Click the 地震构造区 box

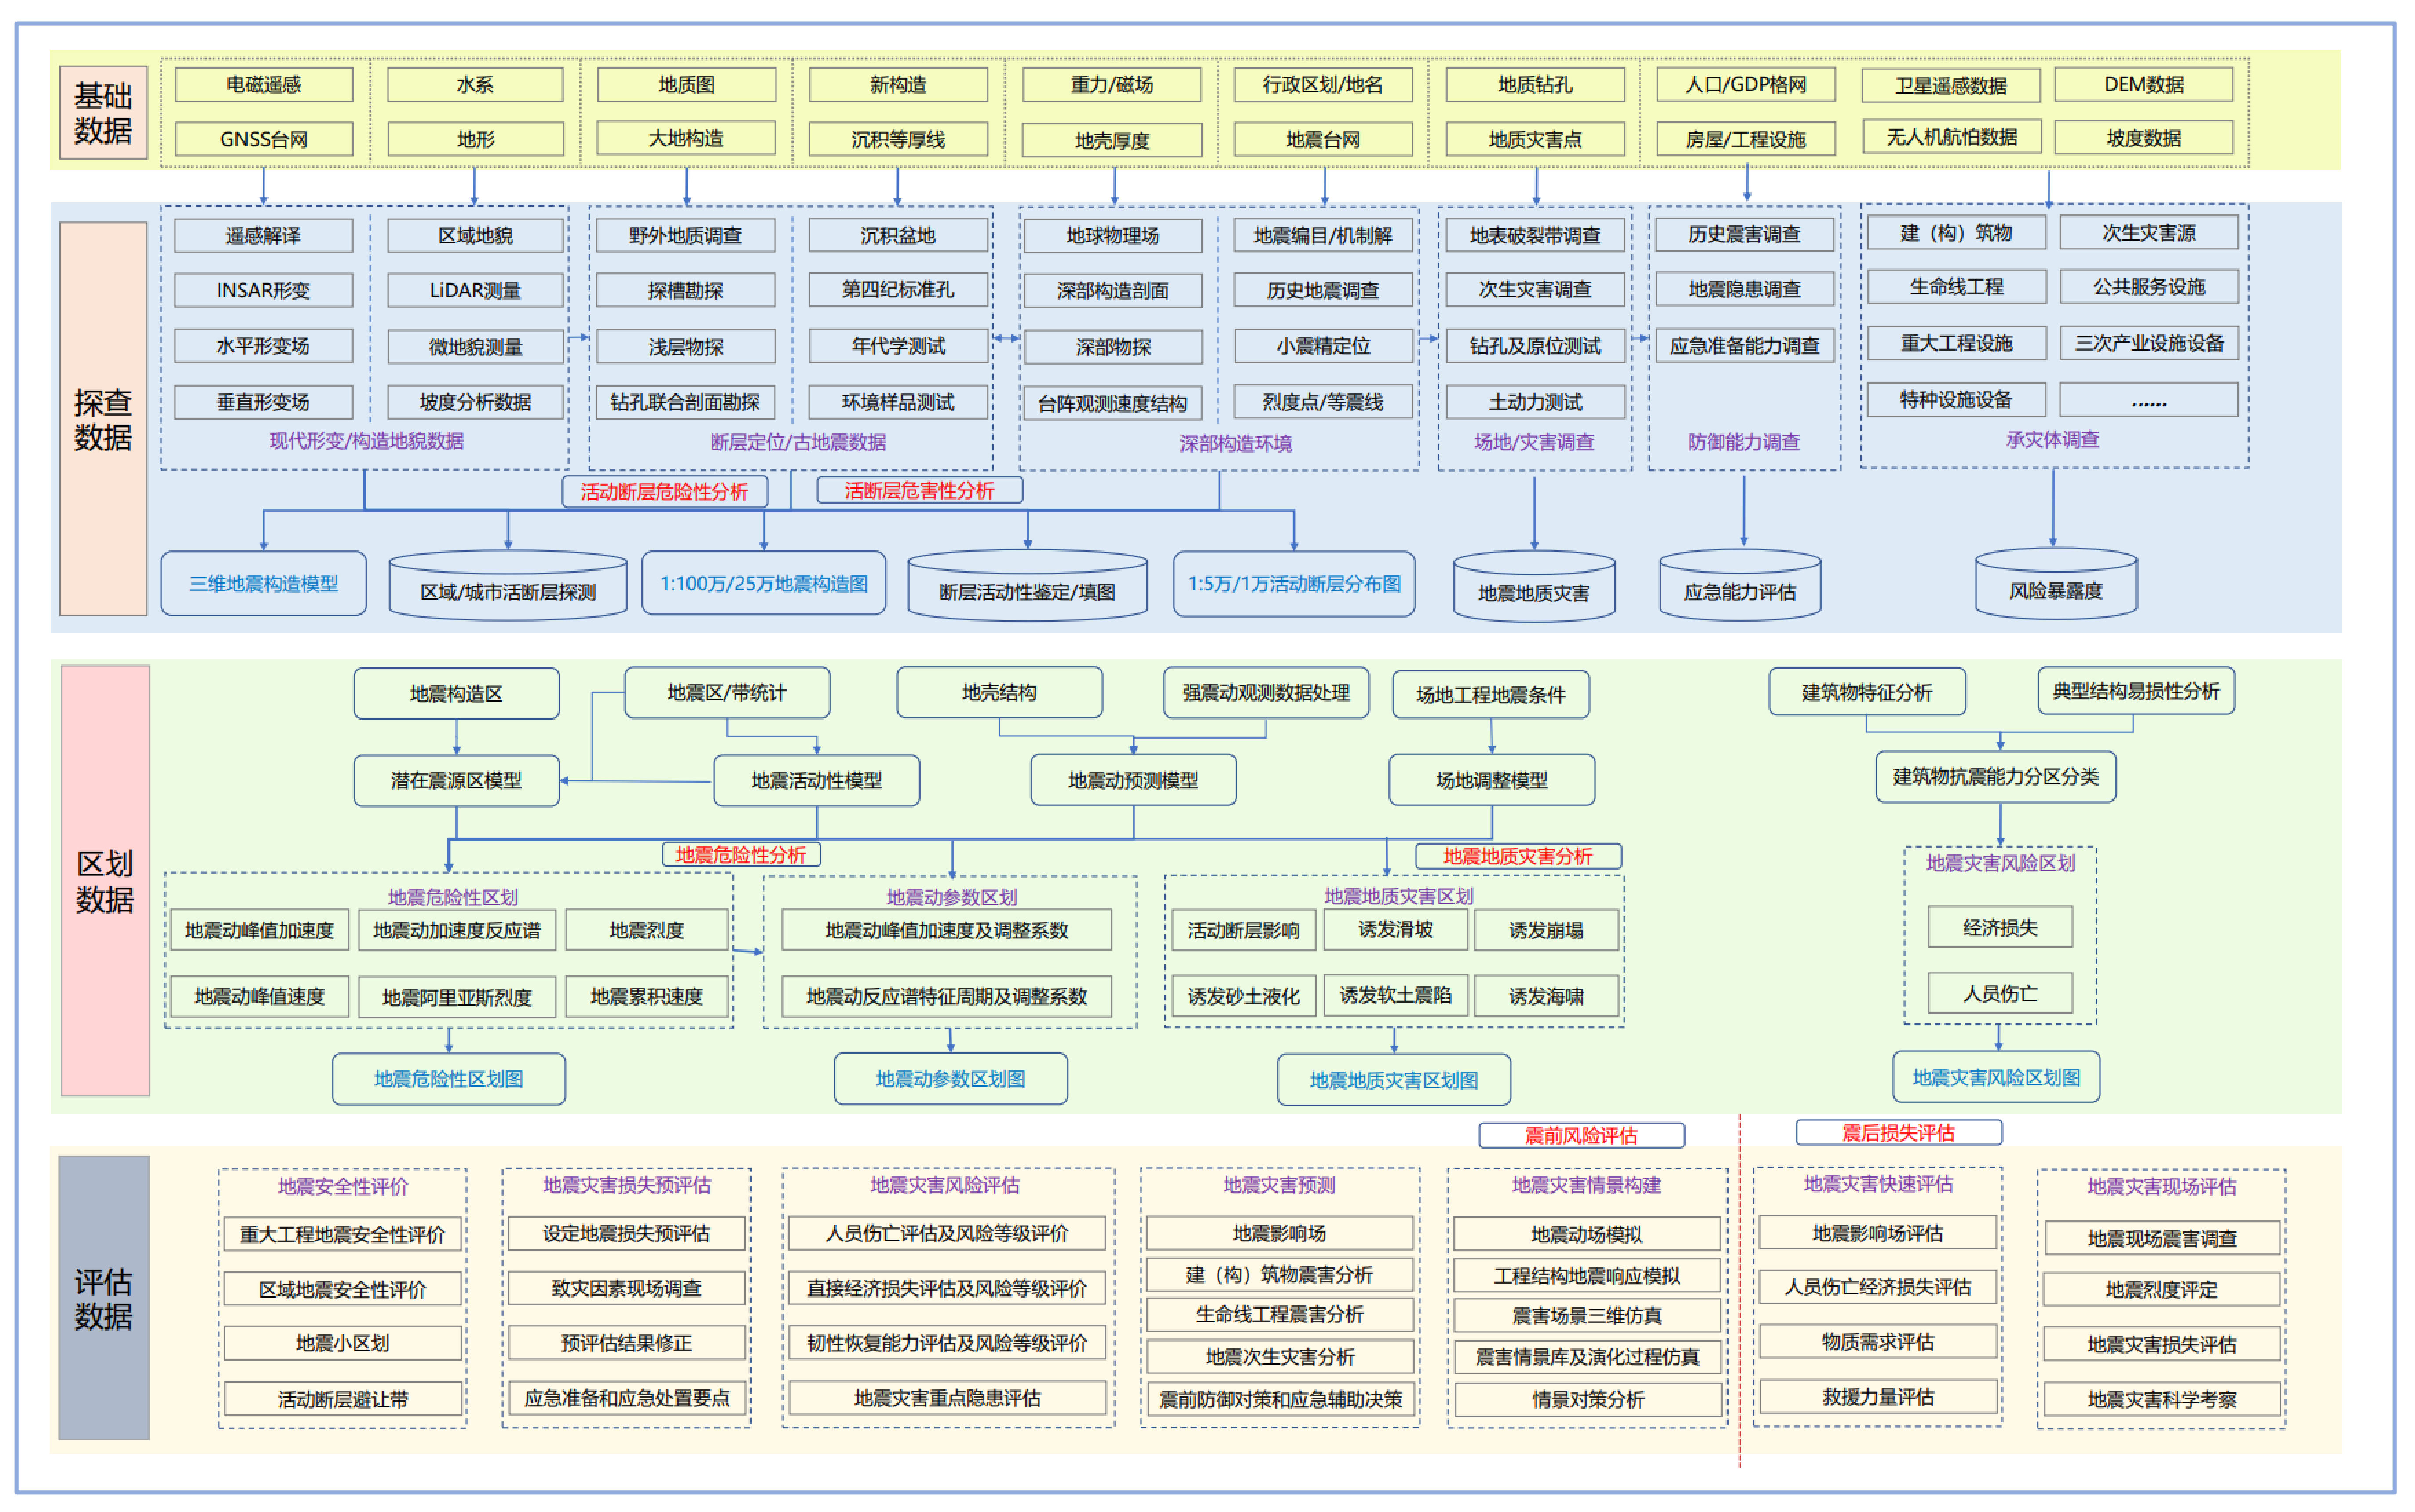click(x=456, y=693)
